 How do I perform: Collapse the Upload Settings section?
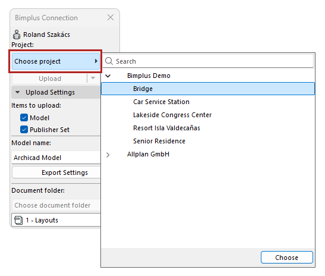tap(18, 92)
